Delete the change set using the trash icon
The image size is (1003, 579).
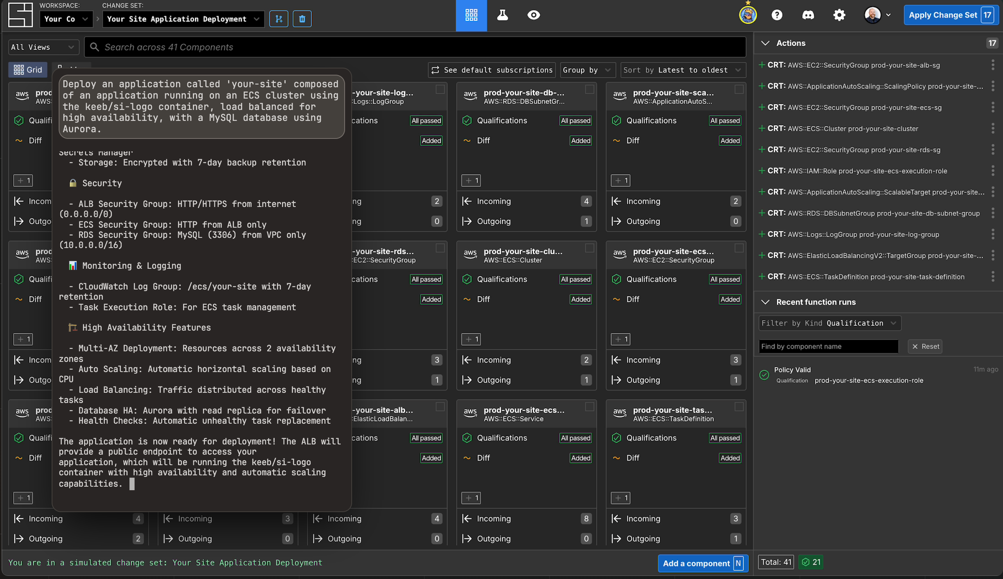302,19
